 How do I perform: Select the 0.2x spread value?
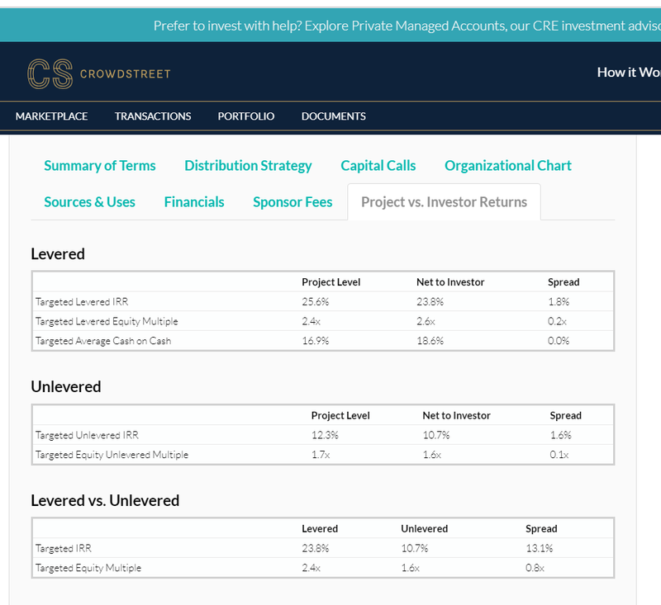tap(557, 321)
